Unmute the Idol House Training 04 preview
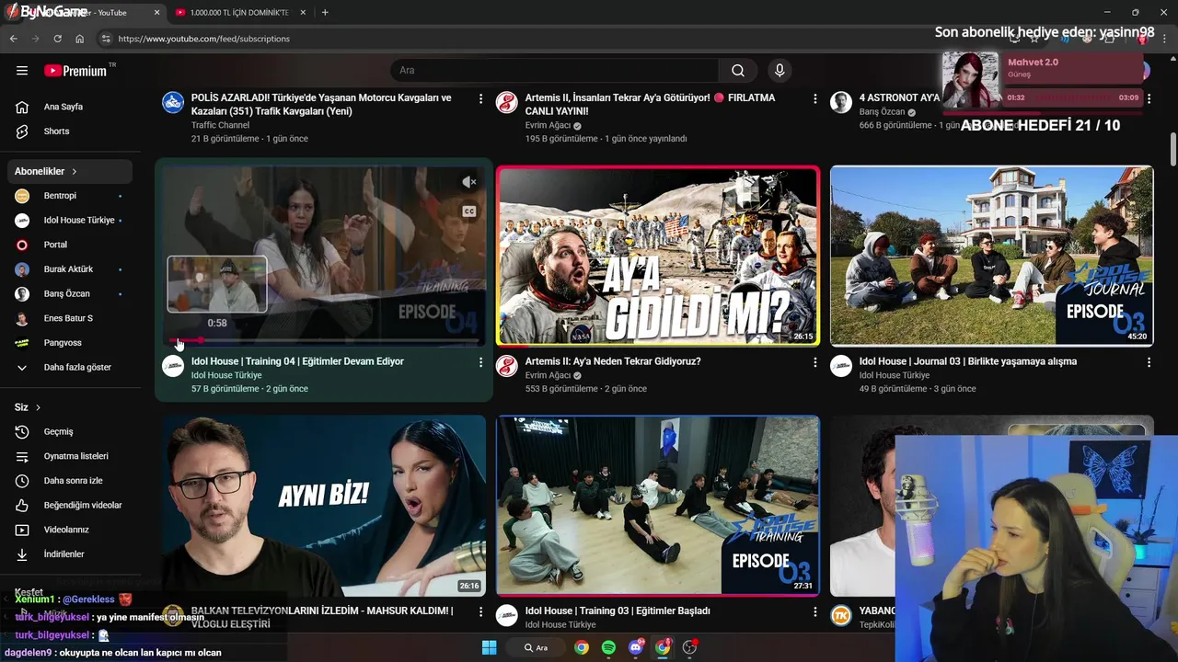Image resolution: width=1178 pixels, height=662 pixels. 468,182
